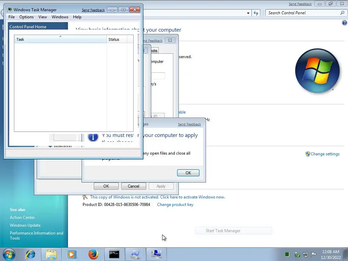
Task: Open the network tray icon
Action: [x=306, y=255]
